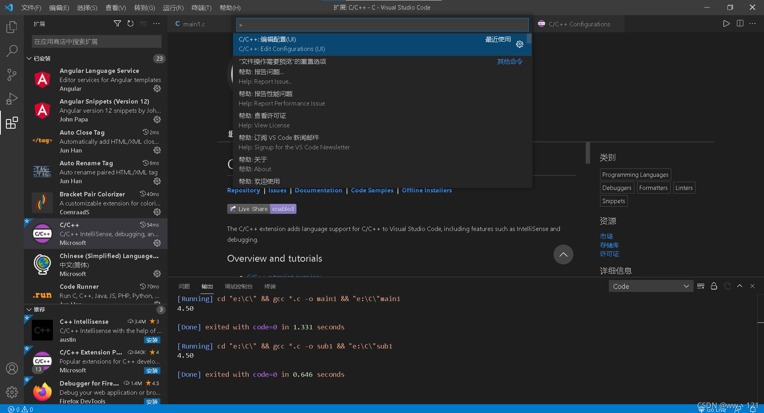
Task: Click the Formatters category tag
Action: tap(653, 188)
